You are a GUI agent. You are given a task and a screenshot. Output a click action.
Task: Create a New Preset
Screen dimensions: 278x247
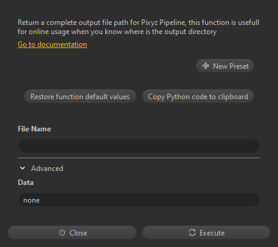click(x=224, y=66)
